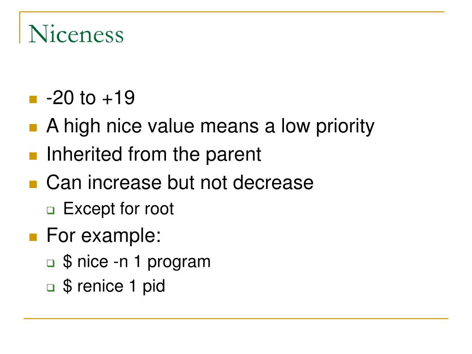Viewport: 472px width, 354px height.
Task: Select the hollow square bullet before Except for root
Action: 51,210
